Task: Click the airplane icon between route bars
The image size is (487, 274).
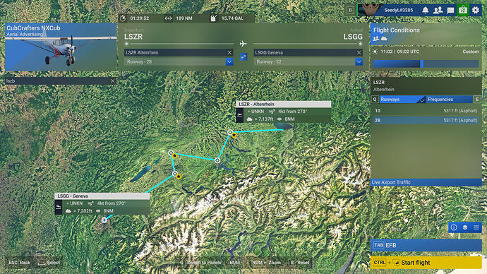Action: 243,44
